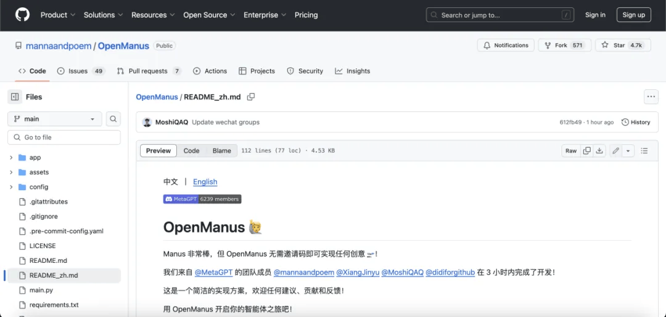Open more edit options dropdown arrow
Screen dimensions: 666x317
coord(628,151)
